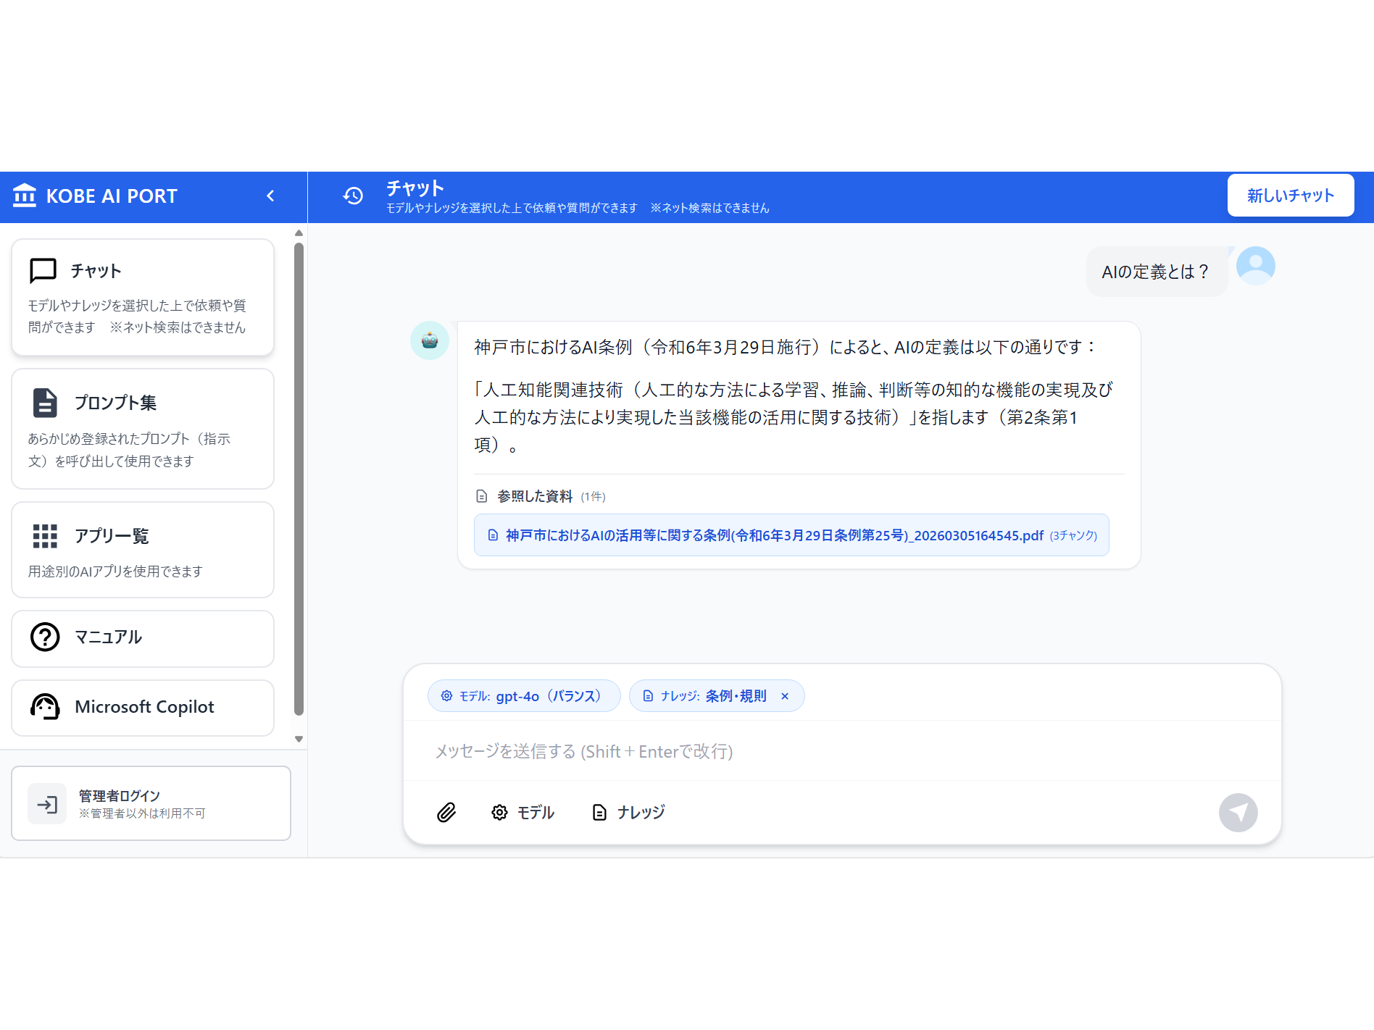Click the file icon in the referenced PDF chip
Screen dimensions: 1374x1030
(x=493, y=535)
